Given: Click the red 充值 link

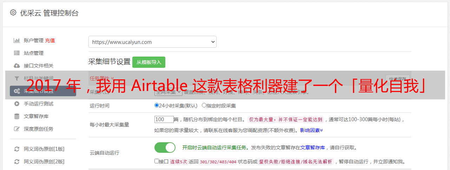Looking at the screenshot, I should pyautogui.click(x=50, y=40).
